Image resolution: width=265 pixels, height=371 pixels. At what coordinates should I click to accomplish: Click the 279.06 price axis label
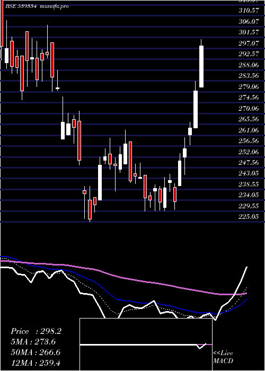(x=249, y=86)
